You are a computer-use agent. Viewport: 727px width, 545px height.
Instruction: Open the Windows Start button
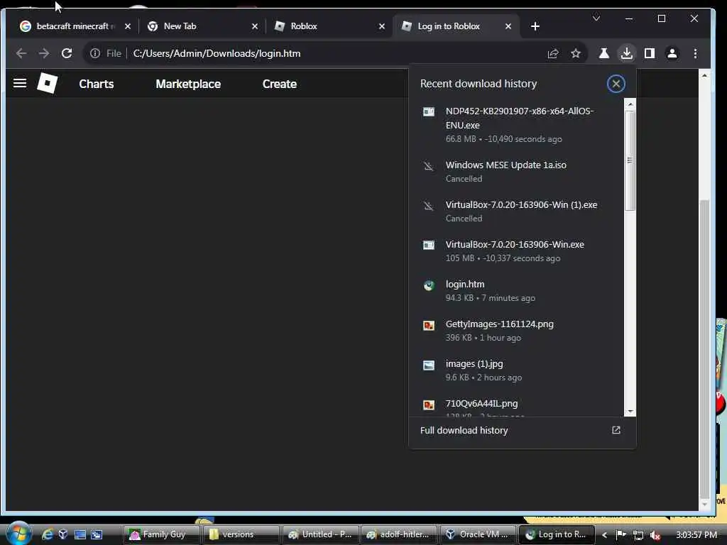click(x=18, y=533)
